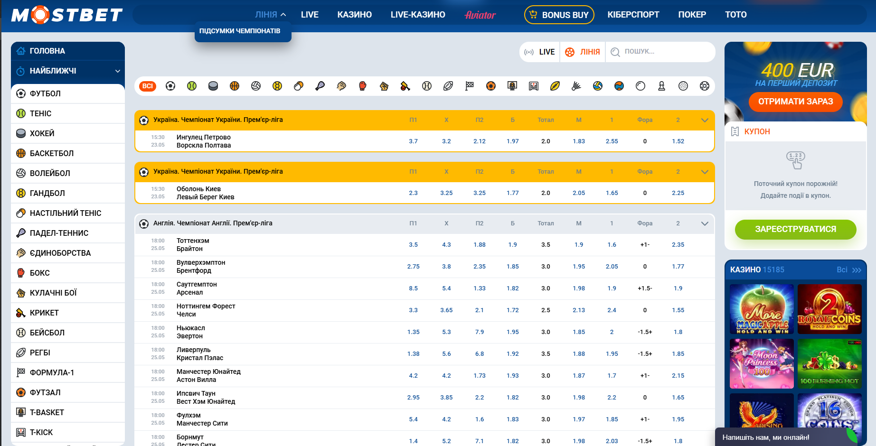This screenshot has width=876, height=446.
Task: Select the hockey puck icon in sport filter bar
Action: (x=213, y=86)
